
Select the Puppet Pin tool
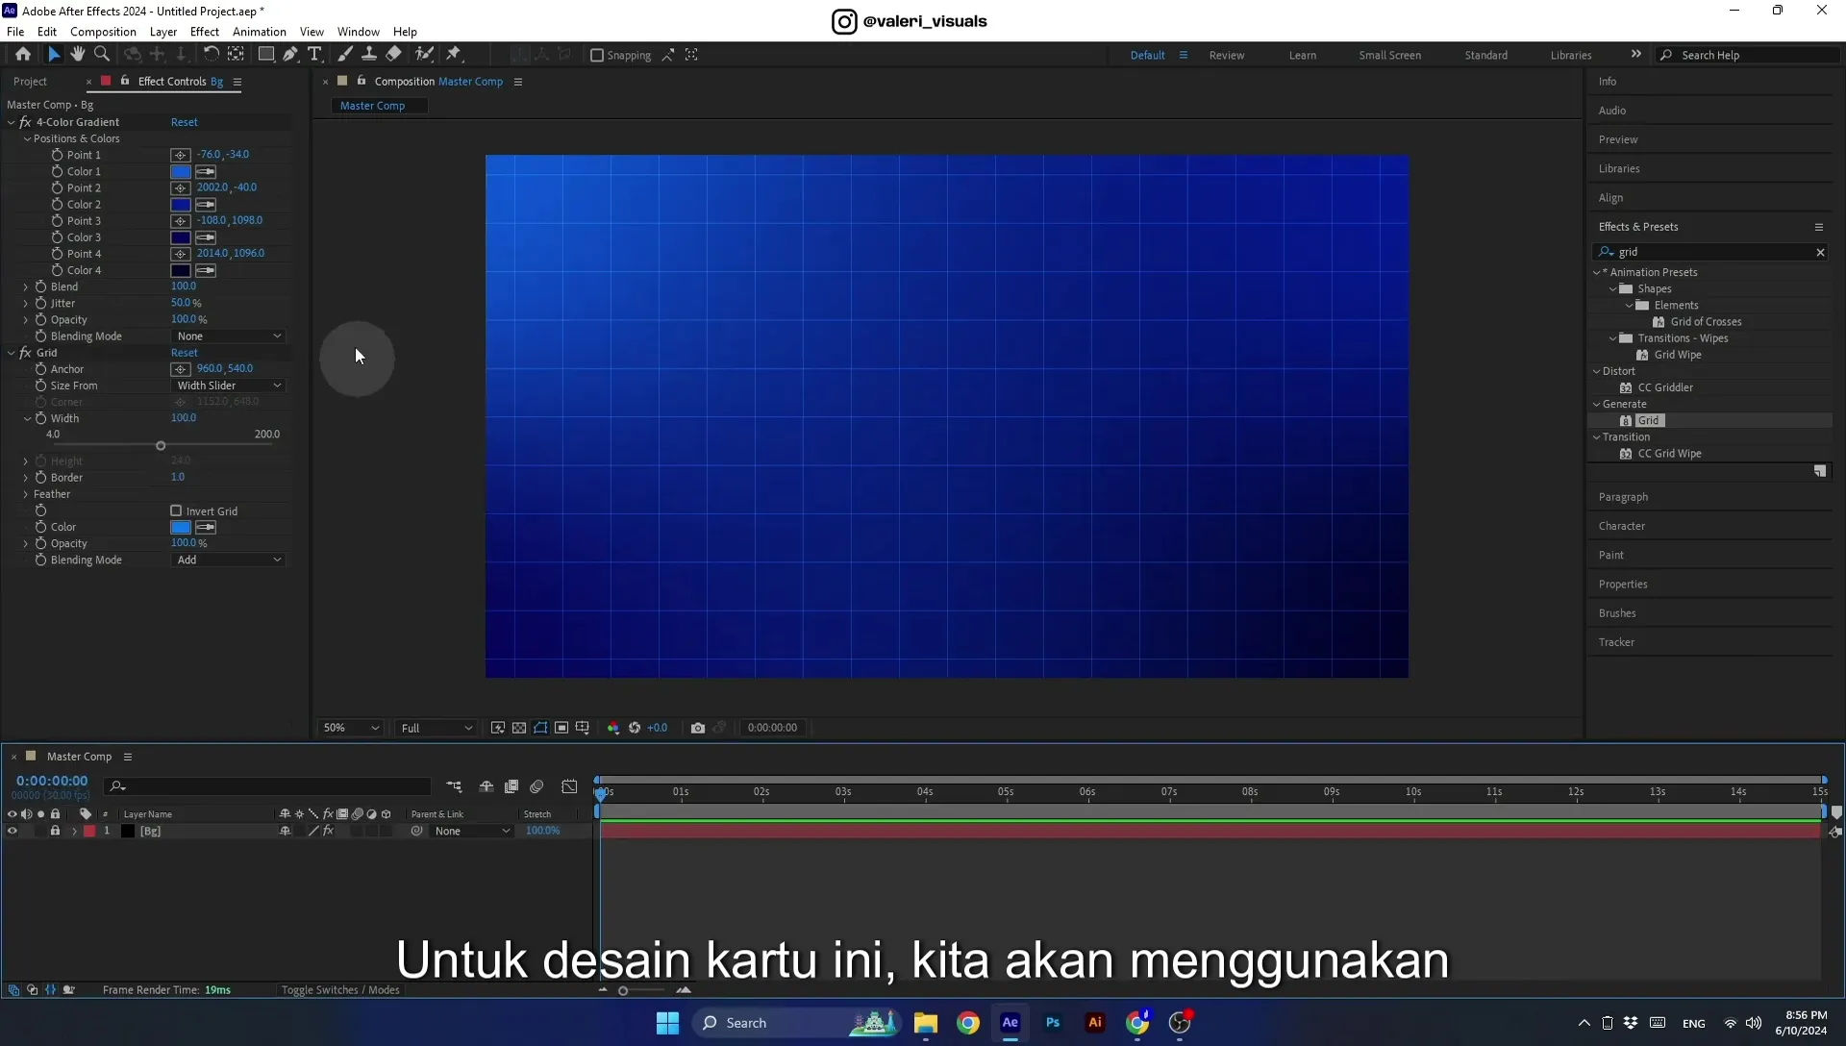[454, 55]
